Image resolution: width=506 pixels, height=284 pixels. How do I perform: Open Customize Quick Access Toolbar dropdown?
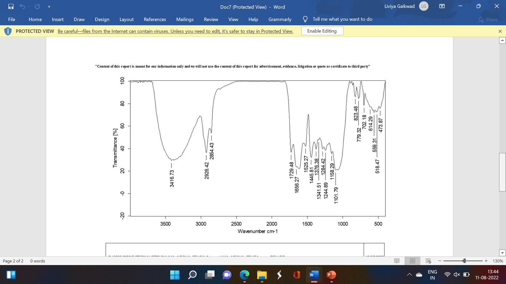click(x=49, y=7)
